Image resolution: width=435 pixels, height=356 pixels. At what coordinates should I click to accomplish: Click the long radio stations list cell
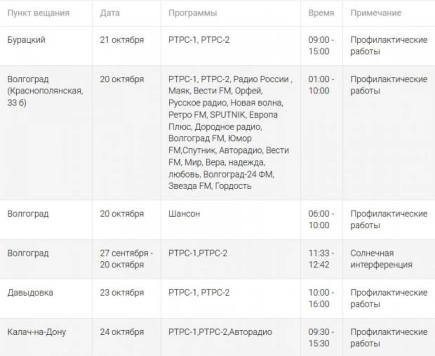point(229,132)
